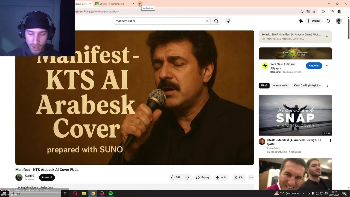
Task: Like the video (349 likes)
Action: [176, 177]
